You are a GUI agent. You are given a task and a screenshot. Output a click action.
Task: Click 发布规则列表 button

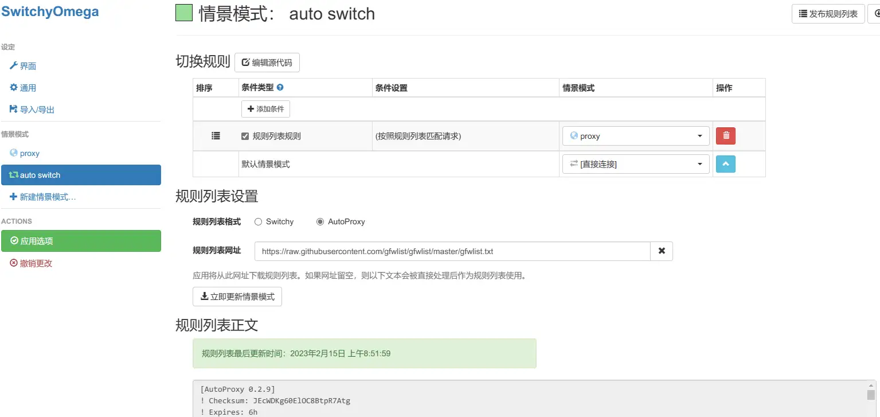pyautogui.click(x=828, y=13)
